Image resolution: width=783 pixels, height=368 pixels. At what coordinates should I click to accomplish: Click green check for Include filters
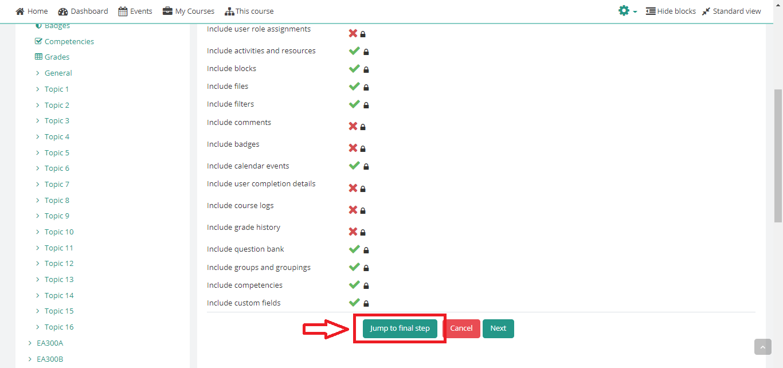coord(354,104)
